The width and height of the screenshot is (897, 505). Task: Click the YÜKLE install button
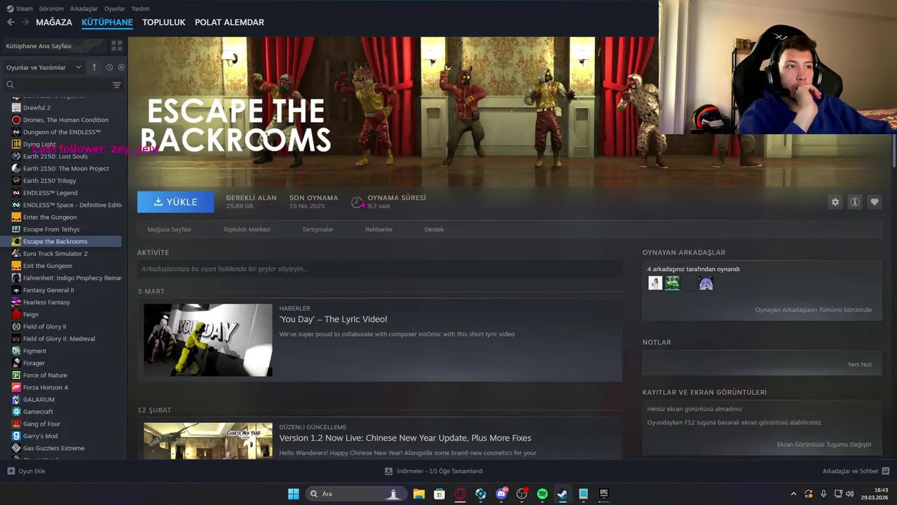[x=175, y=202]
